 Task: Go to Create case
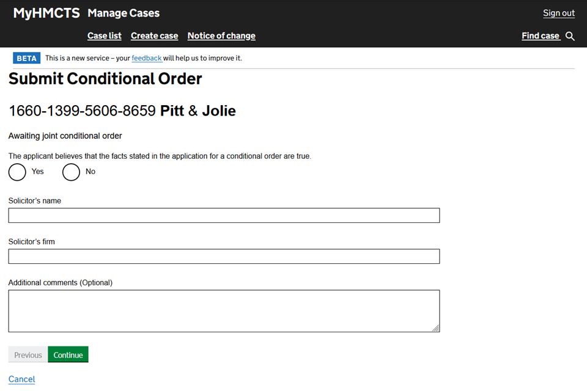click(x=154, y=36)
